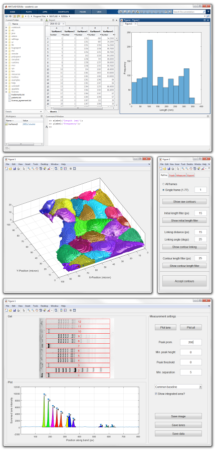Switch to the Measure tab in Figure 2
Screen dimensions: 215x450
pos(181,175)
